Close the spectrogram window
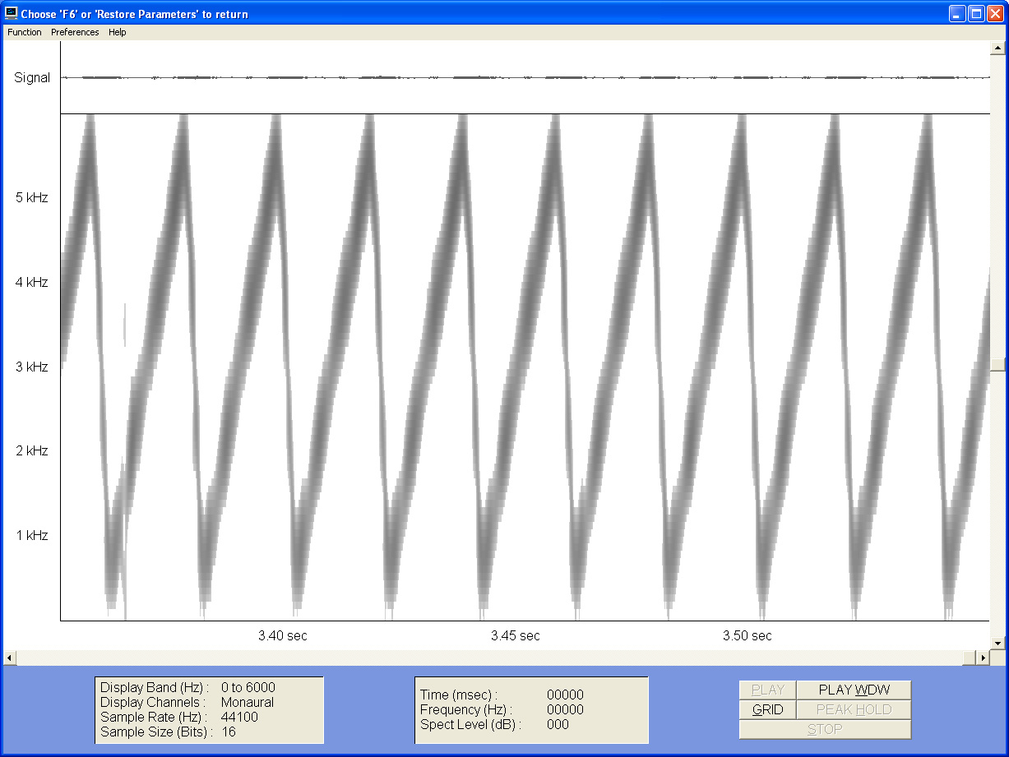1009x757 pixels. coord(995,13)
